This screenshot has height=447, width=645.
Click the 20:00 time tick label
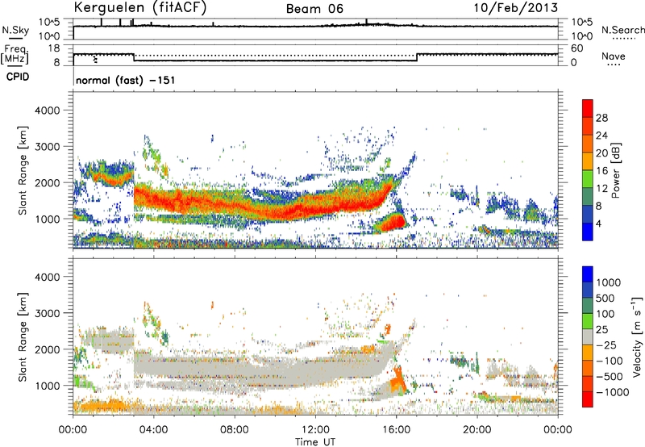476,430
